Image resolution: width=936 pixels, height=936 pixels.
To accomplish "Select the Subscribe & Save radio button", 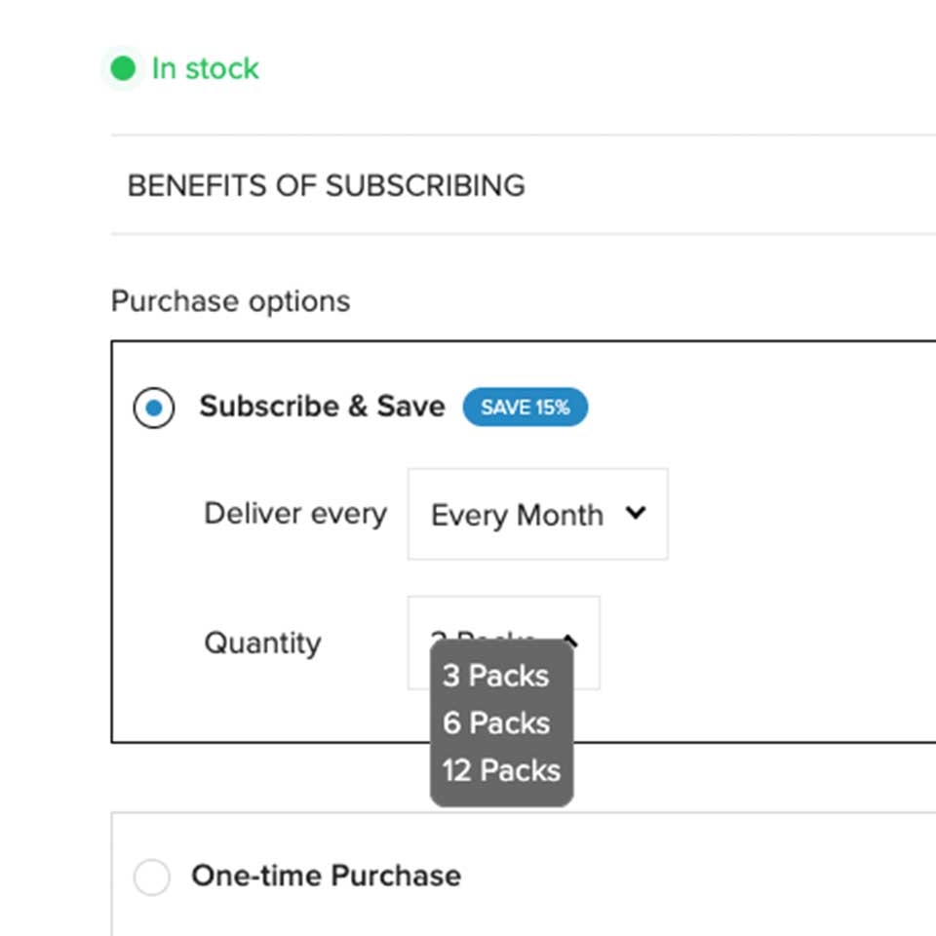I will point(154,408).
